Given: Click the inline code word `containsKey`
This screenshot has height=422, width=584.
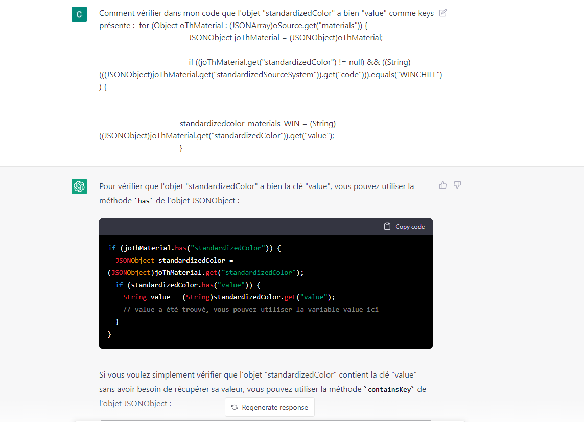Looking at the screenshot, I should (389, 390).
